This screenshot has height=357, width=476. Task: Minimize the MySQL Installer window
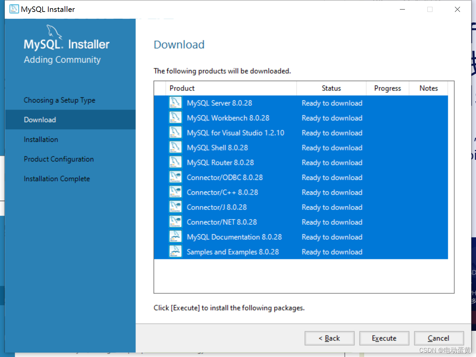click(x=402, y=9)
